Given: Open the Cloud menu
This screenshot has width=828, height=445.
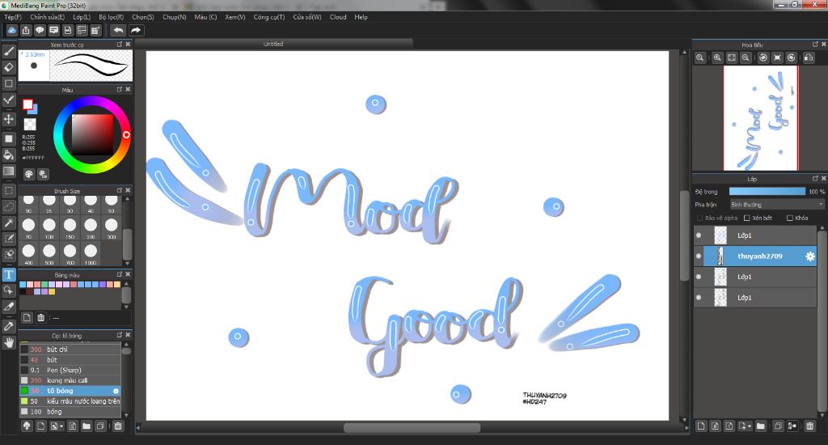Looking at the screenshot, I should pyautogui.click(x=338, y=17).
